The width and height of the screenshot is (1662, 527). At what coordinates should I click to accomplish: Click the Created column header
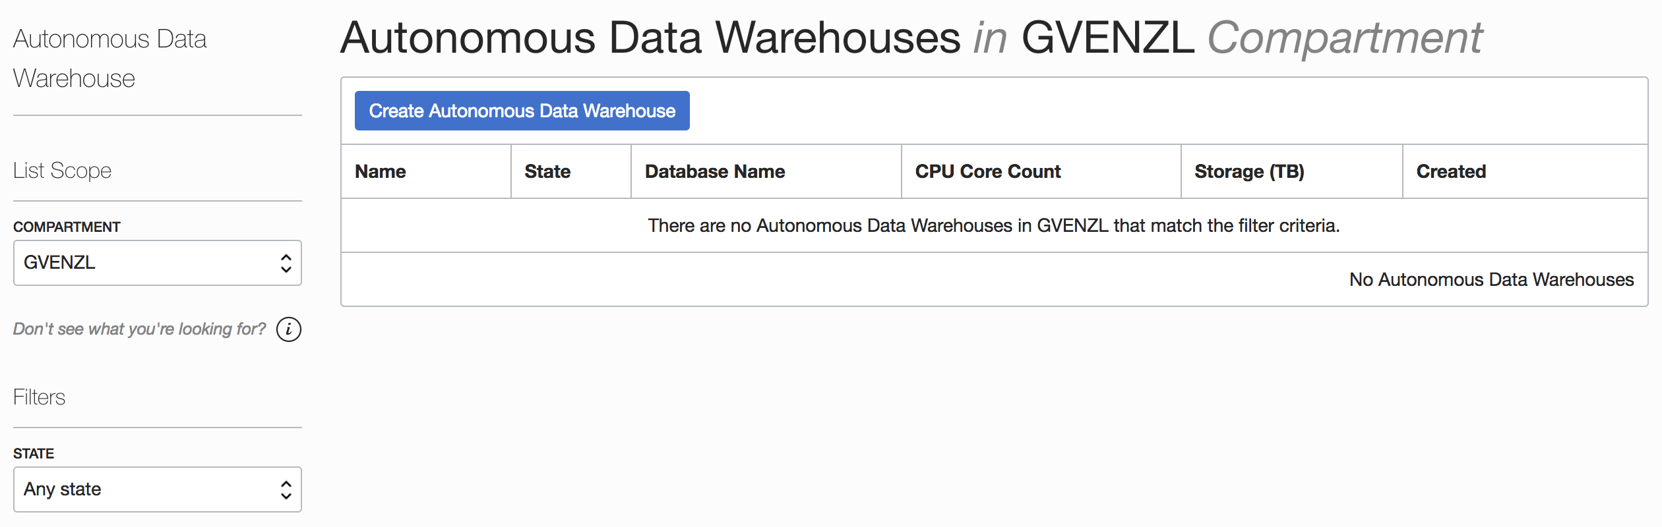point(1450,172)
